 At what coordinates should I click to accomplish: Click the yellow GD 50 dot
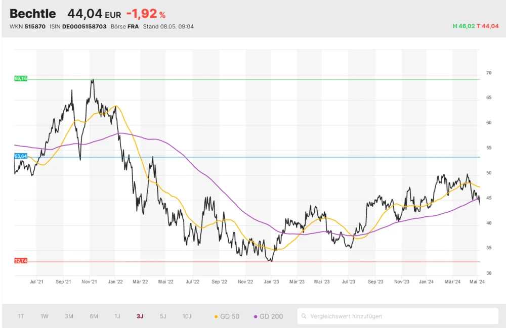coord(216,317)
